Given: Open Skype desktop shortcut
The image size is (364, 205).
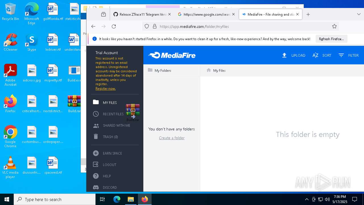Looking at the screenshot, I should pyautogui.click(x=32, y=43).
